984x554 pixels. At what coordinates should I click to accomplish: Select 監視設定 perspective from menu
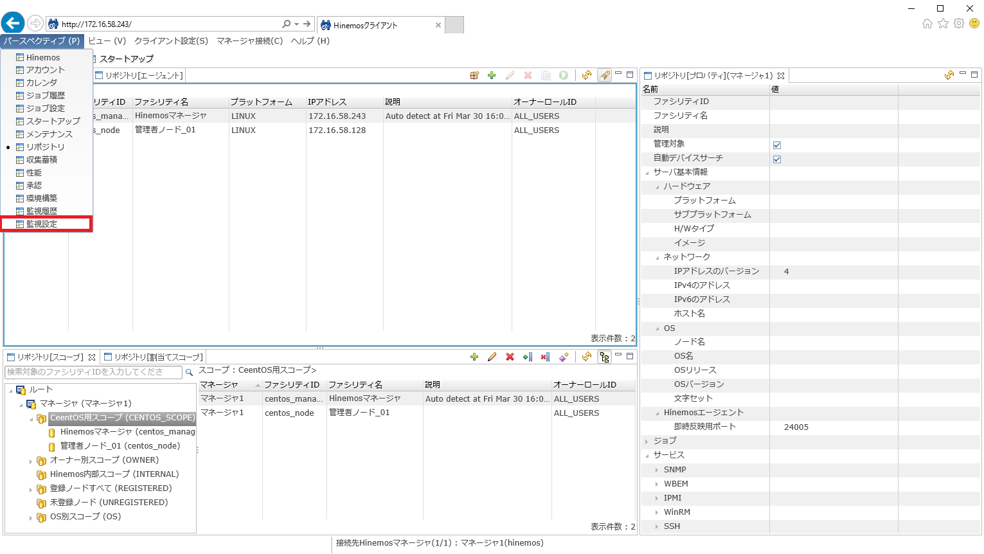click(46, 224)
